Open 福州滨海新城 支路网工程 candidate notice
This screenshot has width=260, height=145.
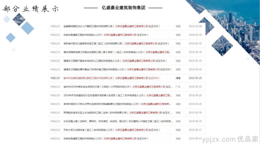(117, 52)
